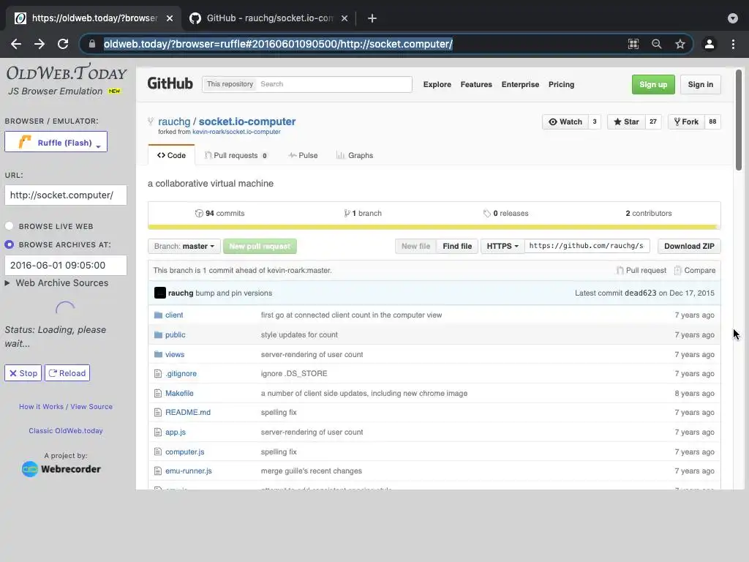The image size is (749, 562).
Task: Open Explore in GitHub header
Action: [x=437, y=85]
